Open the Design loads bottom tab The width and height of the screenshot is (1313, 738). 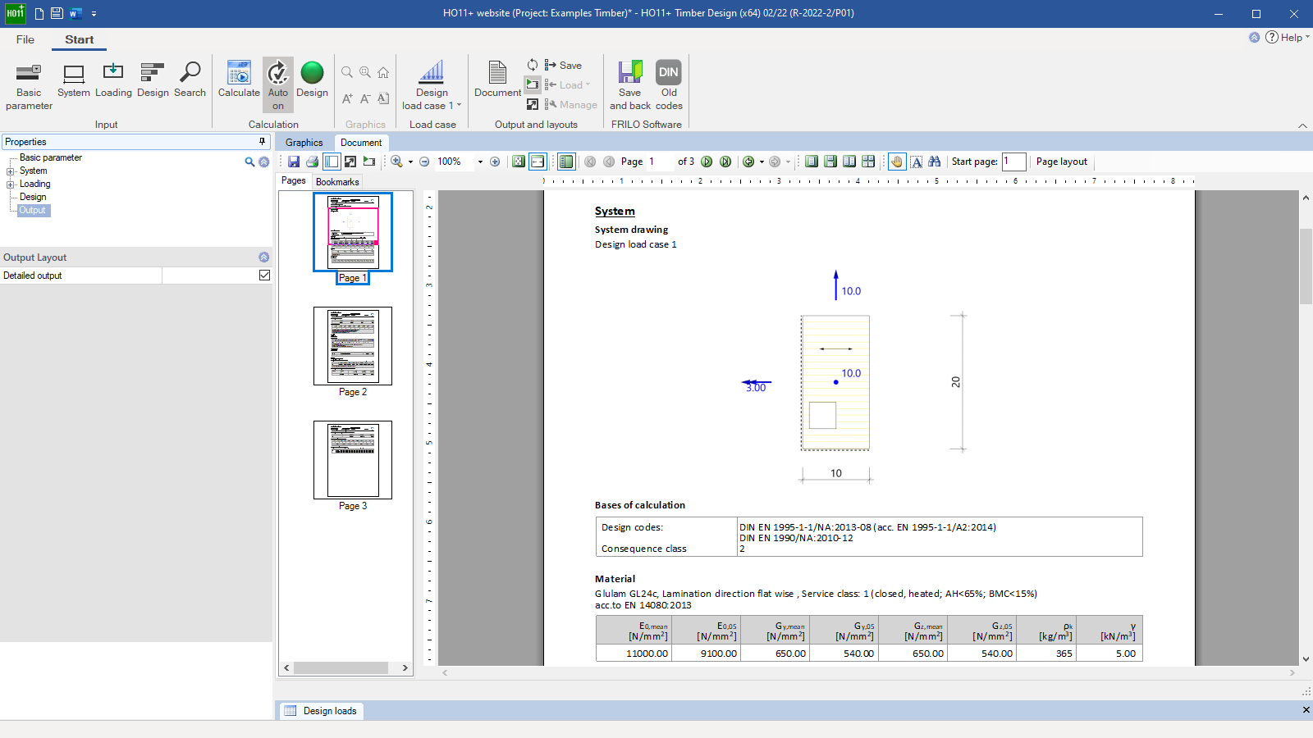coord(321,711)
